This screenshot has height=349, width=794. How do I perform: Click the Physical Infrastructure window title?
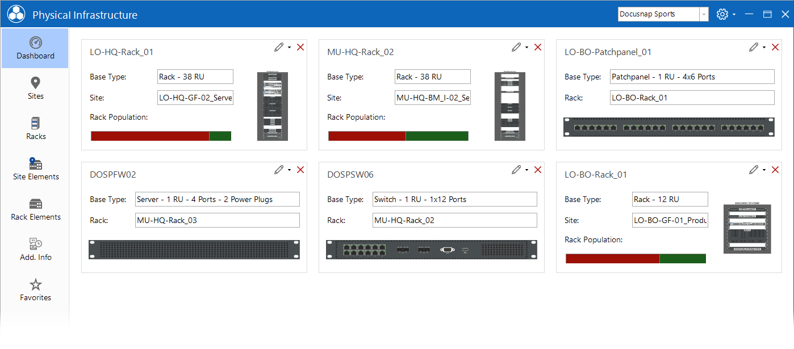pos(85,15)
